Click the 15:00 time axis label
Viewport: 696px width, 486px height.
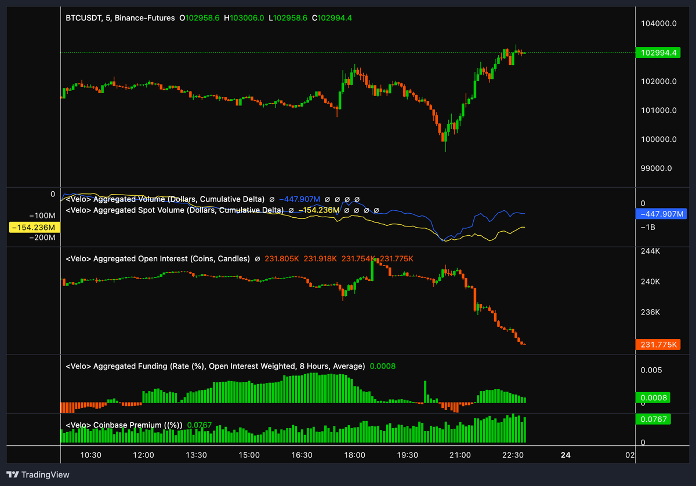(249, 455)
